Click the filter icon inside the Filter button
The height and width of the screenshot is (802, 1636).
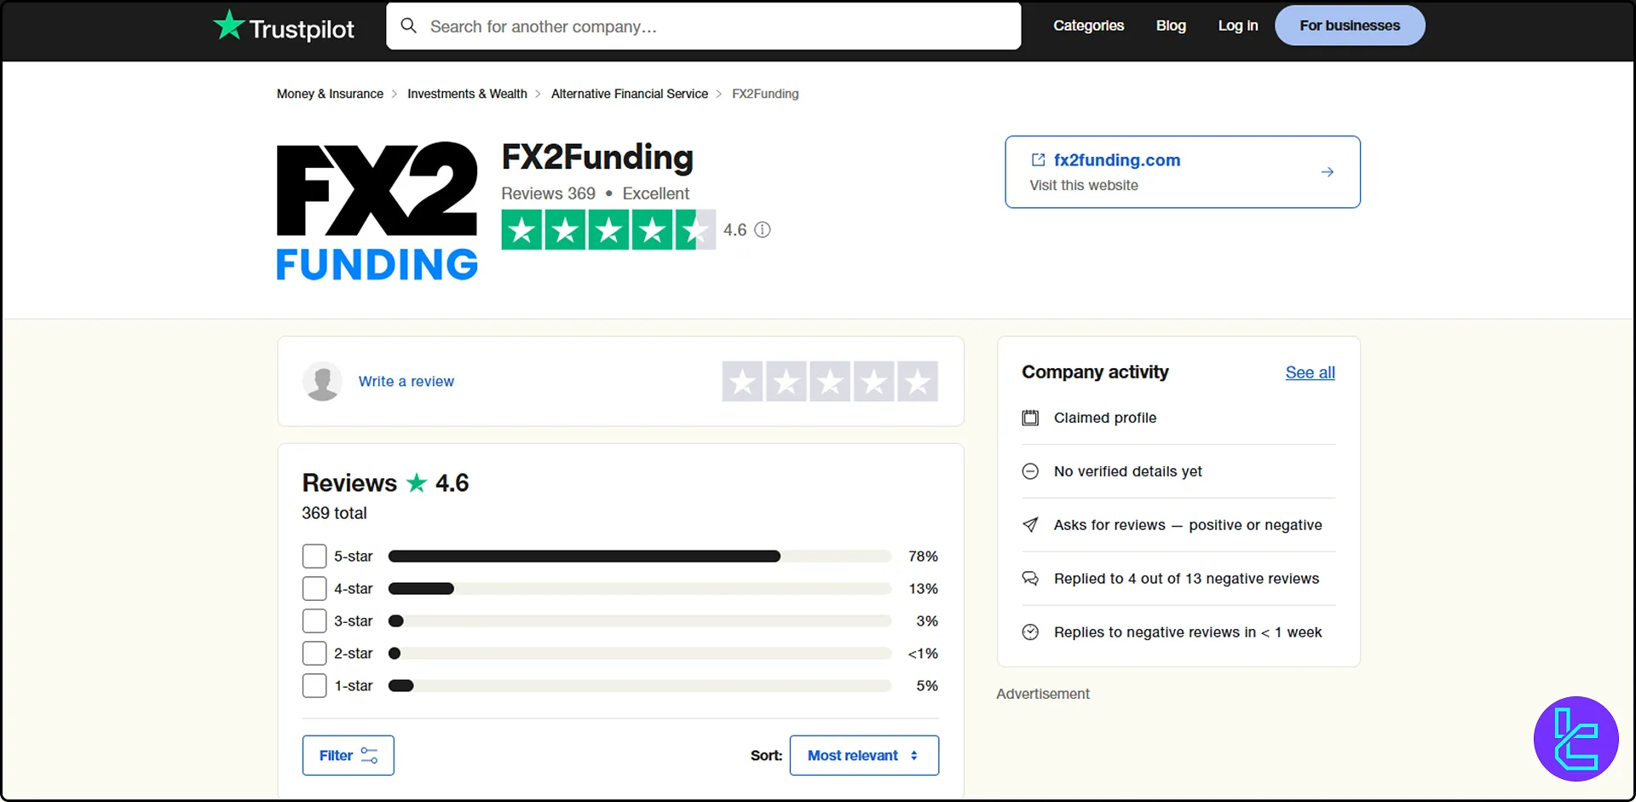point(369,755)
